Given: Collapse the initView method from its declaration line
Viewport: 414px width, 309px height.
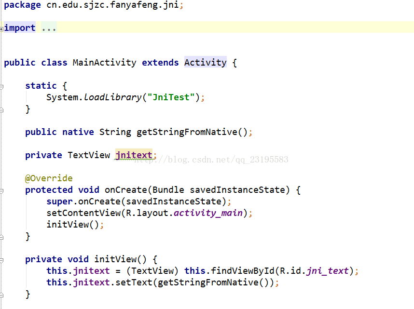Looking at the screenshot, I should coord(1,260).
